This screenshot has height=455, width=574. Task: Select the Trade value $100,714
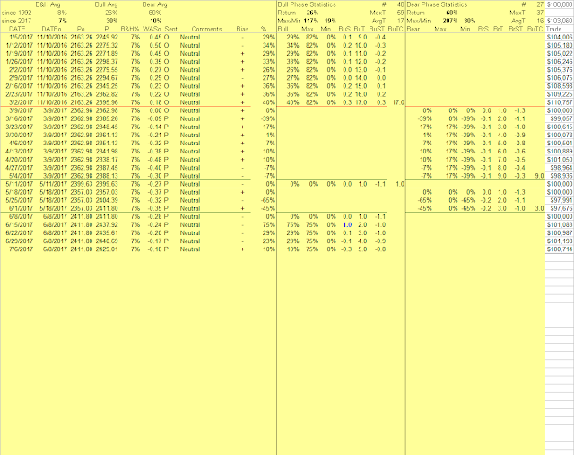560,249
